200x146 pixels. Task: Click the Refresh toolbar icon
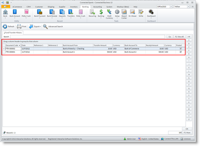pos(5,26)
